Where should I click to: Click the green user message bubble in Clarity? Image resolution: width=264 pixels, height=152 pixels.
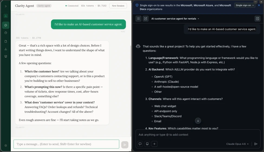click(x=88, y=24)
